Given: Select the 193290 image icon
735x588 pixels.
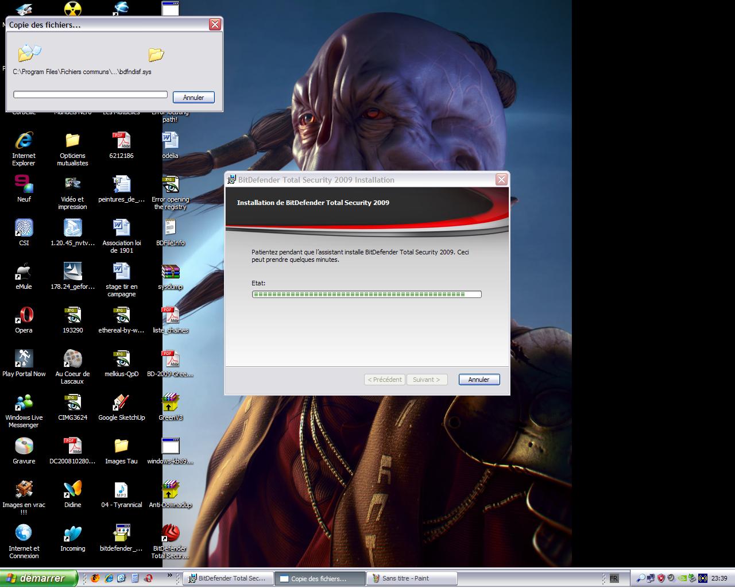Looking at the screenshot, I should [x=72, y=319].
